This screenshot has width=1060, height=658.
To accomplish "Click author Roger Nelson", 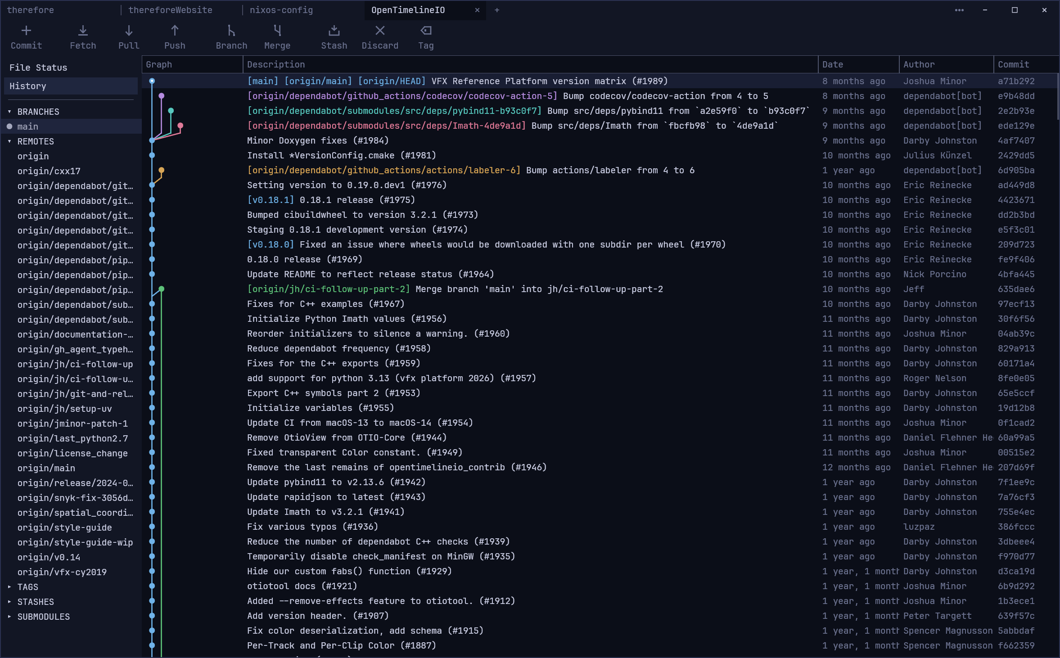I will point(934,378).
